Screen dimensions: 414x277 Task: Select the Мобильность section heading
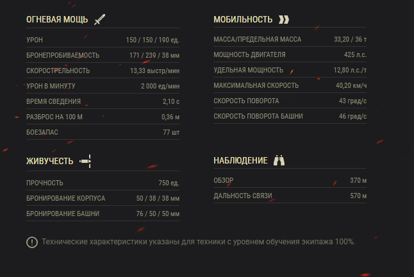click(243, 19)
